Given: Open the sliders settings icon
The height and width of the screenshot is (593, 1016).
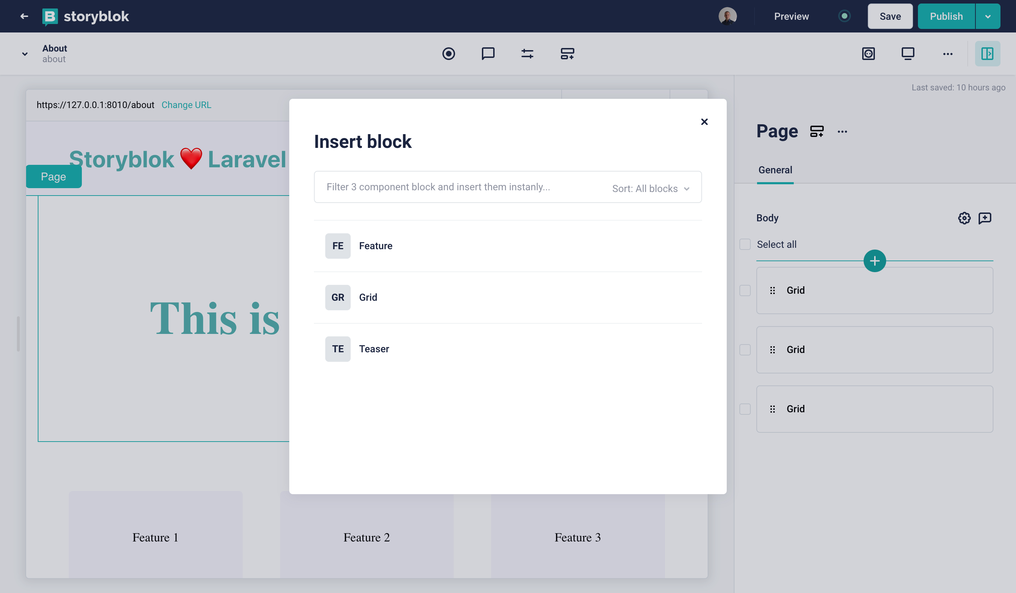Looking at the screenshot, I should [527, 54].
